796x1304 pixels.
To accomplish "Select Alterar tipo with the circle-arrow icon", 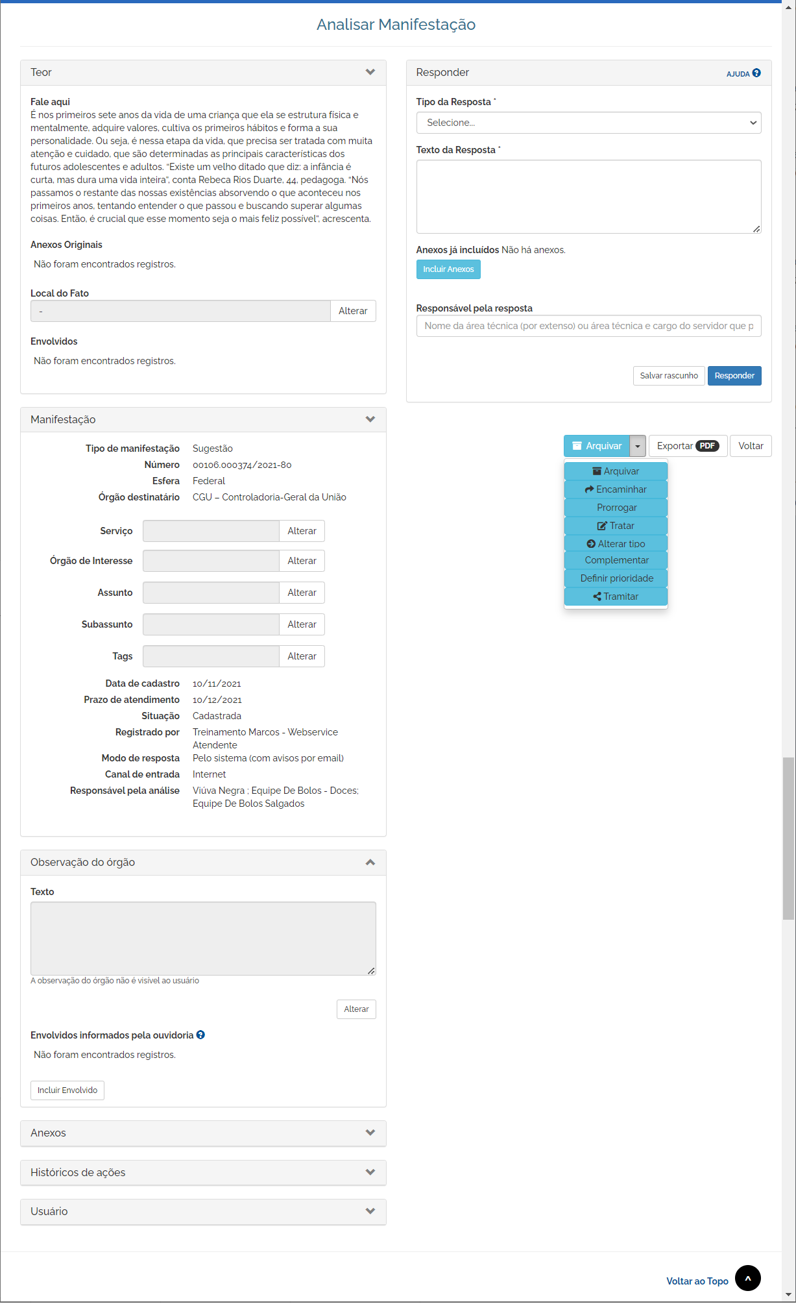I will (616, 544).
